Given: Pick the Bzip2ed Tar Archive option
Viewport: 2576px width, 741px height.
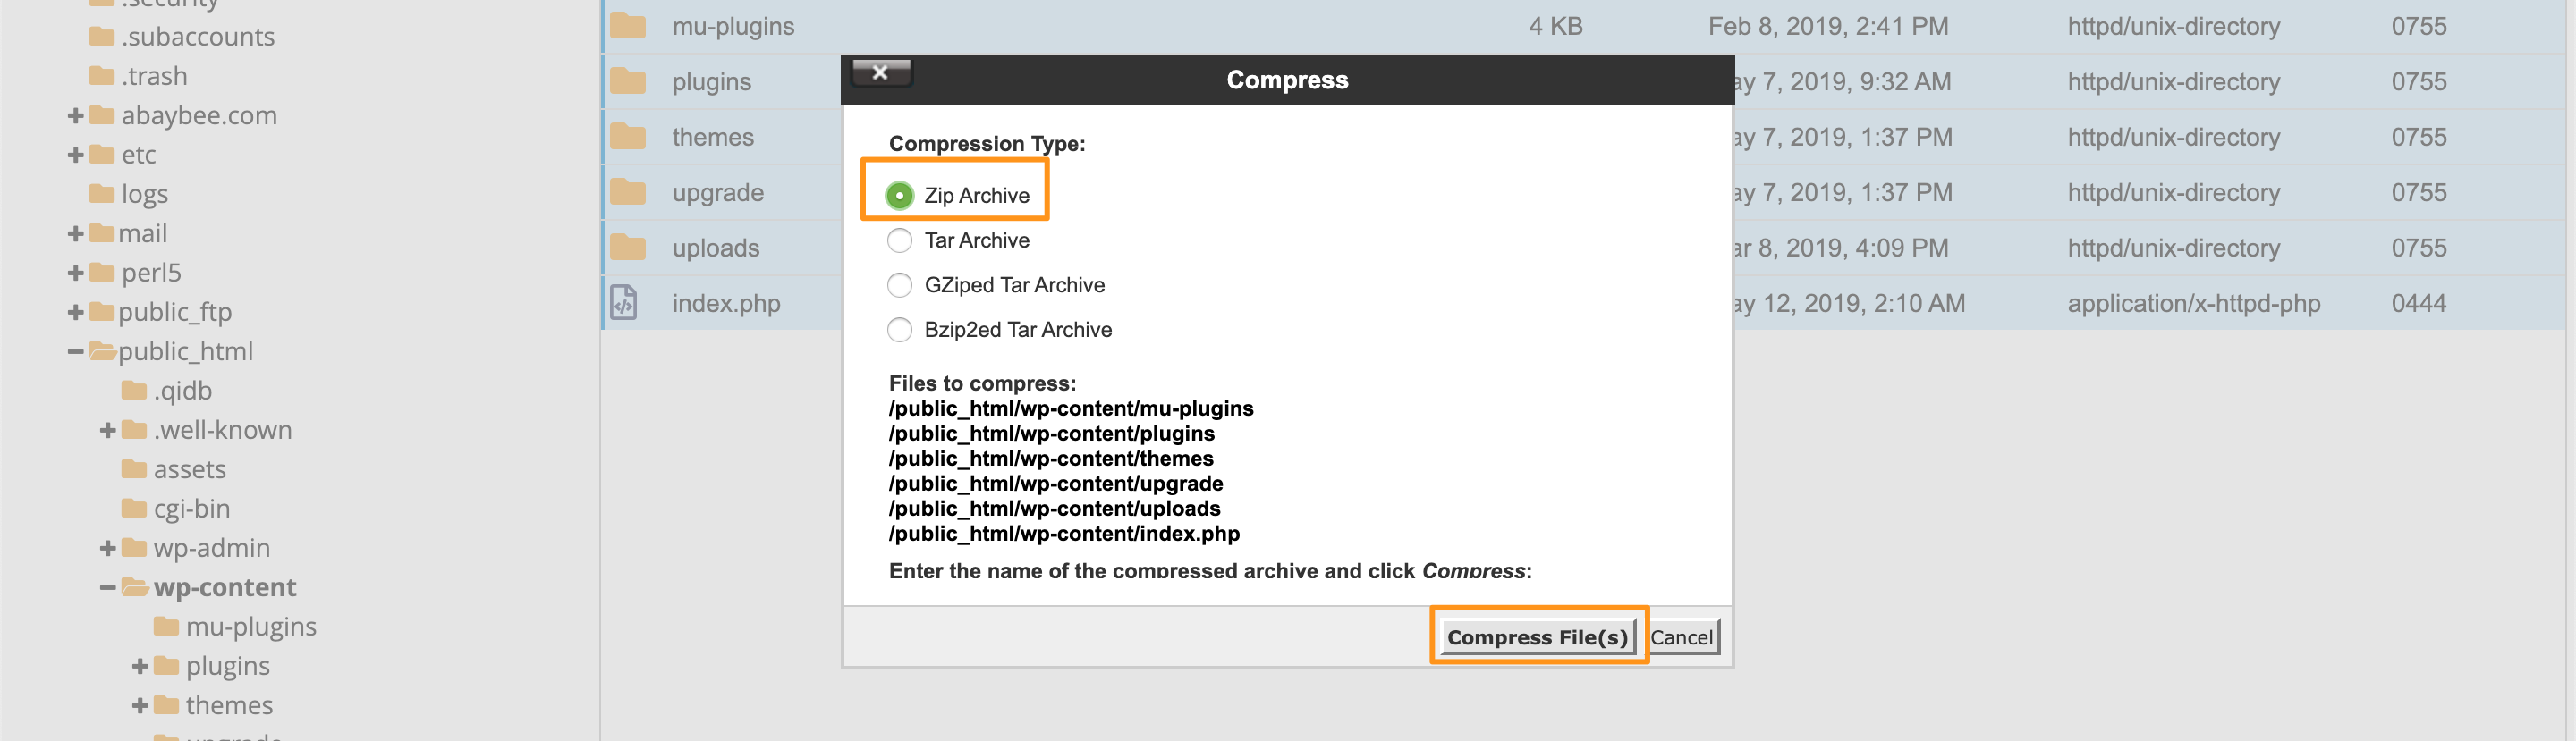Looking at the screenshot, I should coord(899,330).
